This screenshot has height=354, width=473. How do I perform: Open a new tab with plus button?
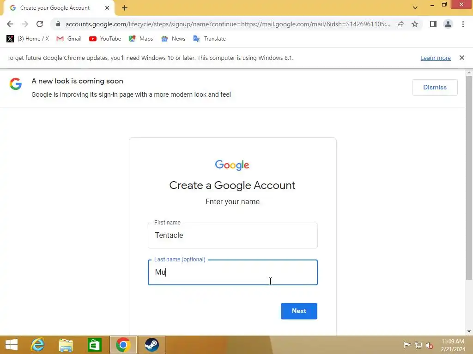125,8
